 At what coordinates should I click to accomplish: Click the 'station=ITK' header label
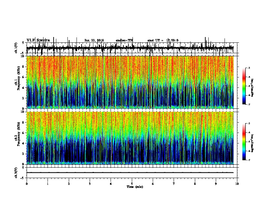tap(124, 40)
